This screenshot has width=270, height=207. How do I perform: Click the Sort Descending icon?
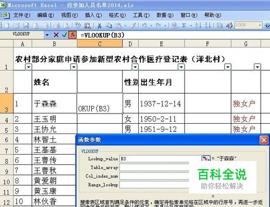(208, 25)
